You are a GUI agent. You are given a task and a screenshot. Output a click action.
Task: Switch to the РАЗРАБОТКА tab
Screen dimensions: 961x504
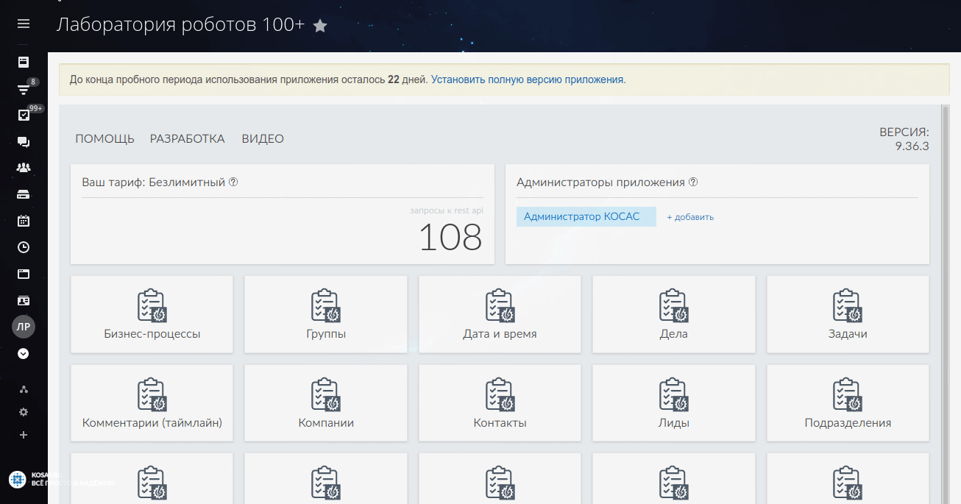tap(187, 139)
